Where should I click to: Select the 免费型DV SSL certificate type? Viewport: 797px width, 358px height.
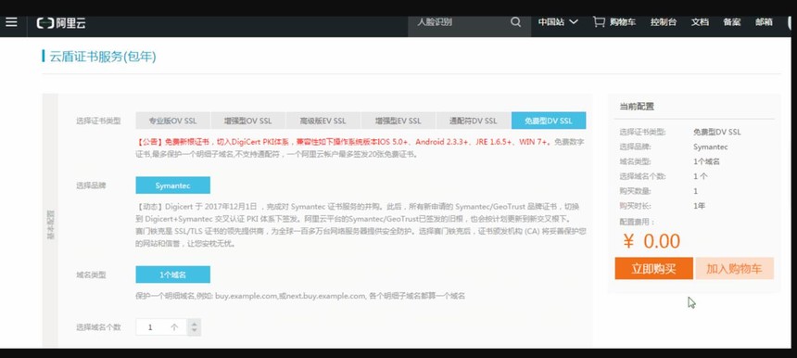[x=549, y=121]
